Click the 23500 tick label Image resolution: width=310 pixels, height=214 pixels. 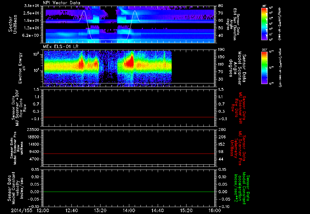tap(33, 130)
